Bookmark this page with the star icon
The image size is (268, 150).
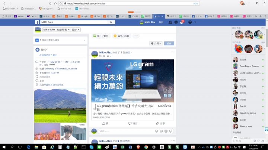pyautogui.click(x=61, y=3)
